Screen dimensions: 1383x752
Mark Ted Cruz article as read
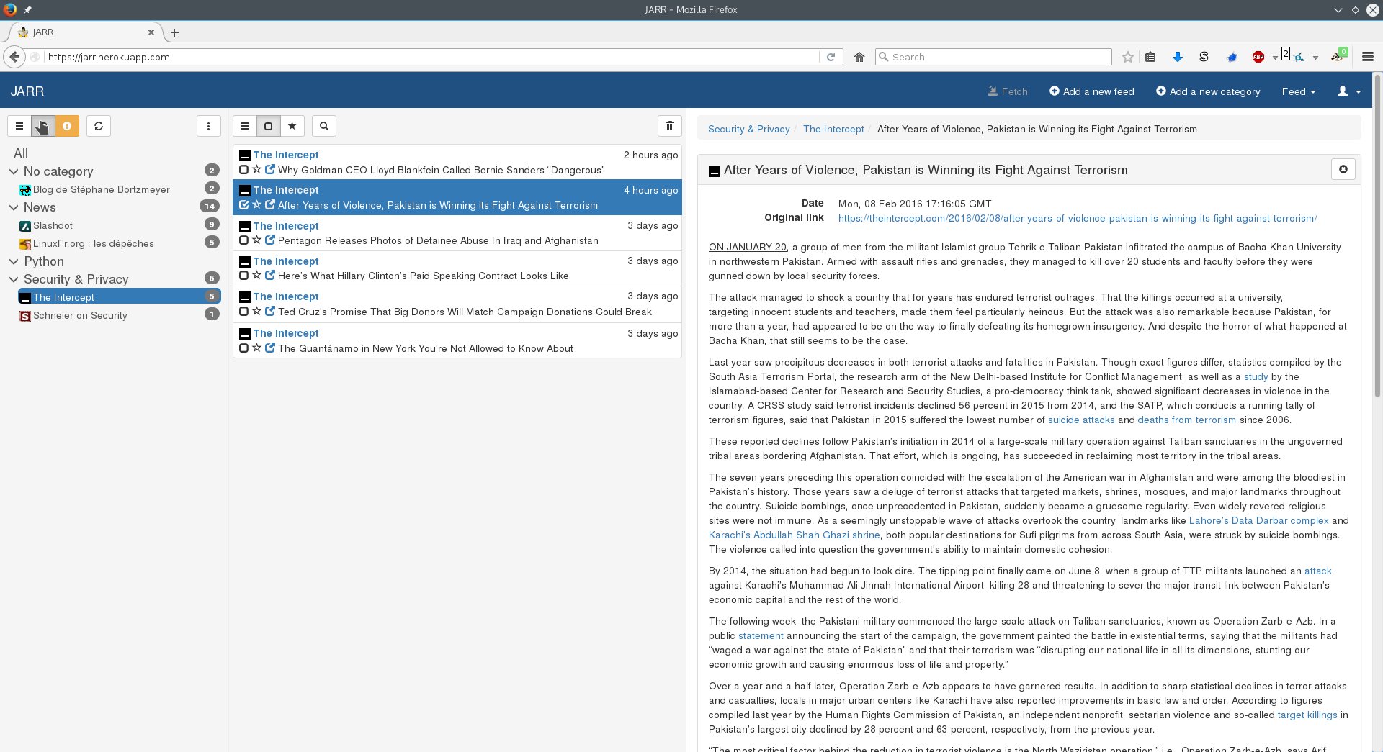(x=243, y=312)
